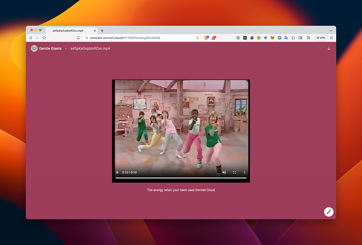This screenshot has width=362, height=245.
Task: Open the MetaMask fox extension
Action: pyautogui.click(x=272, y=38)
